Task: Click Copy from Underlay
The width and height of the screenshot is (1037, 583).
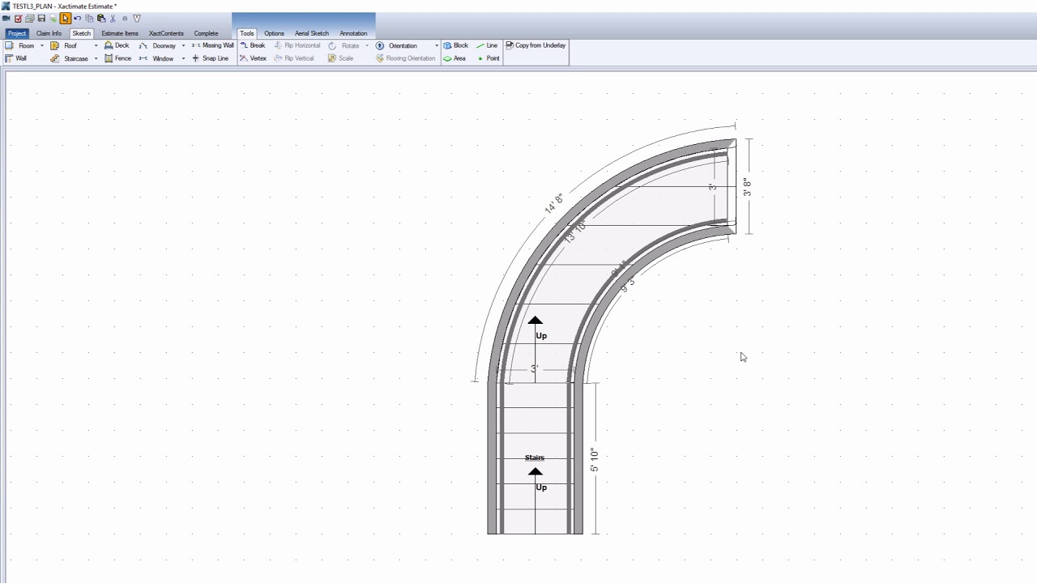Action: coord(536,45)
